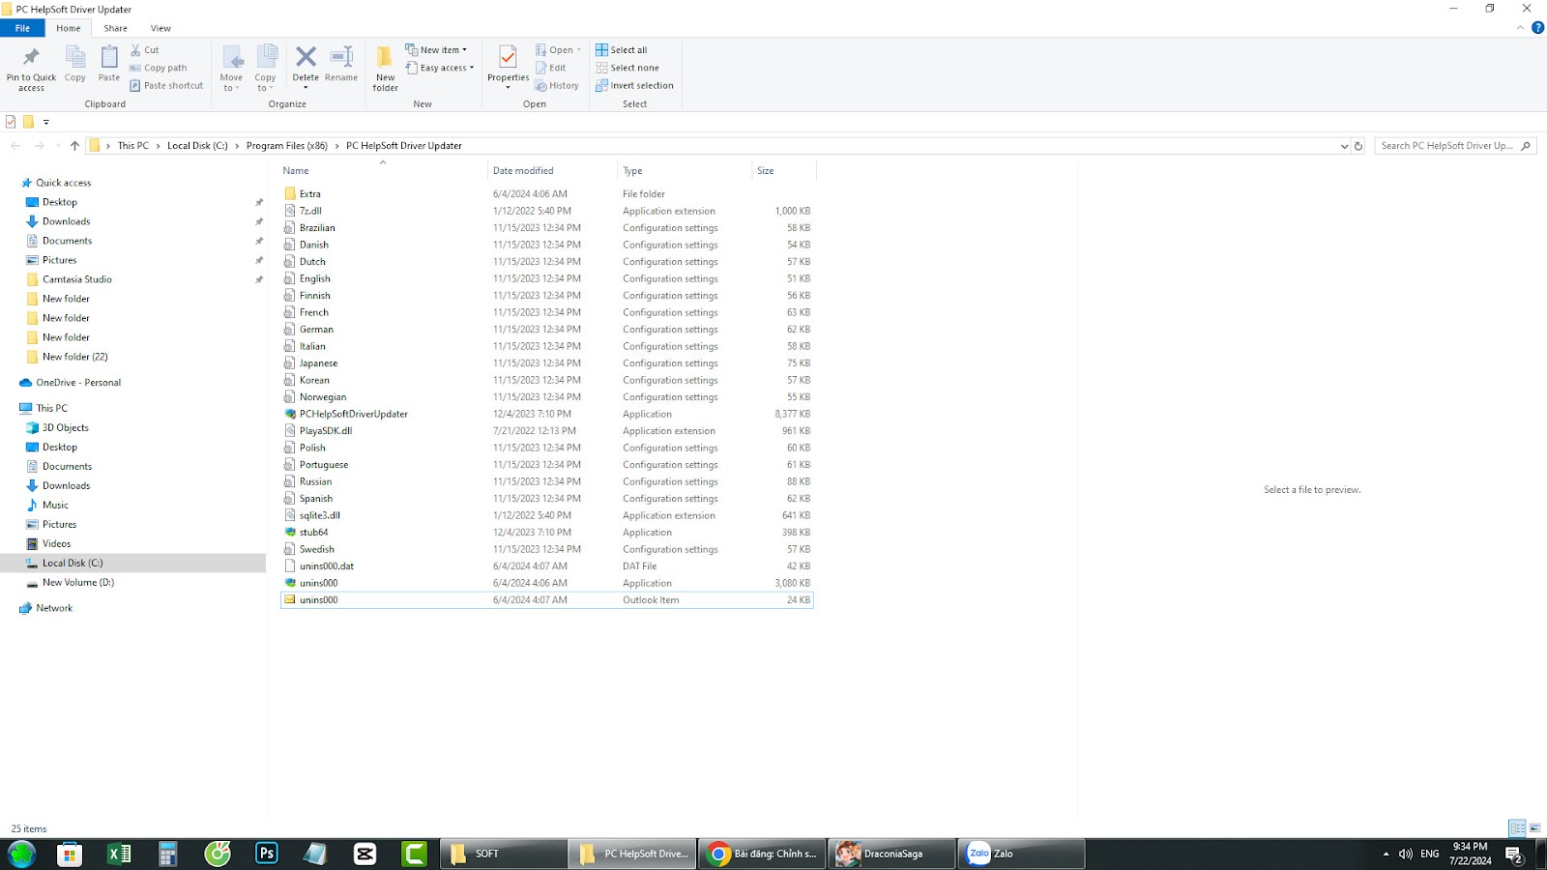Open the SOFT folder window from taskbar
Image resolution: width=1547 pixels, height=870 pixels.
click(x=503, y=854)
